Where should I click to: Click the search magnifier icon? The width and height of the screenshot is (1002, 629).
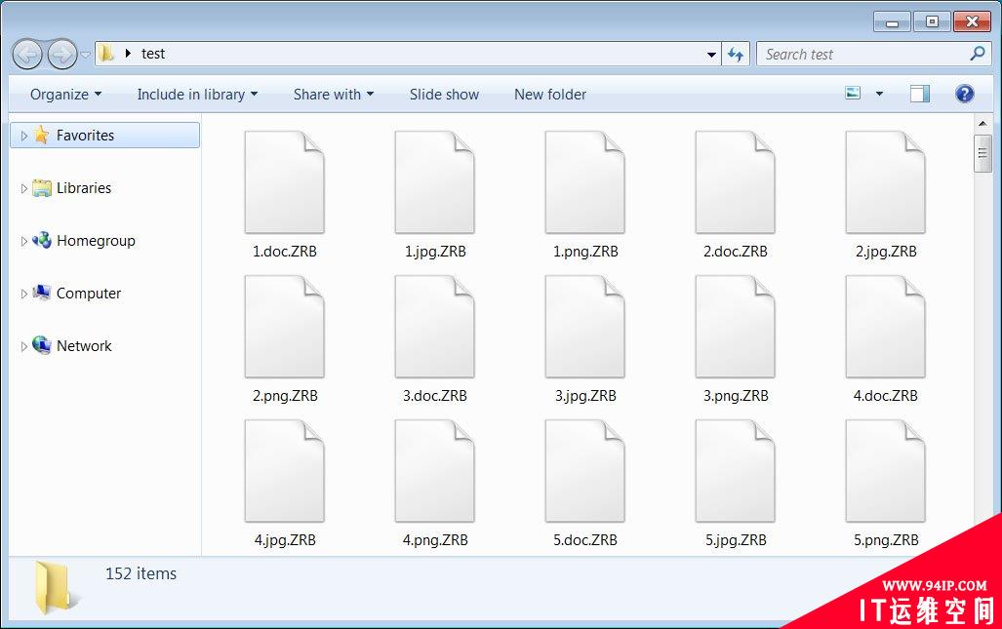click(977, 54)
